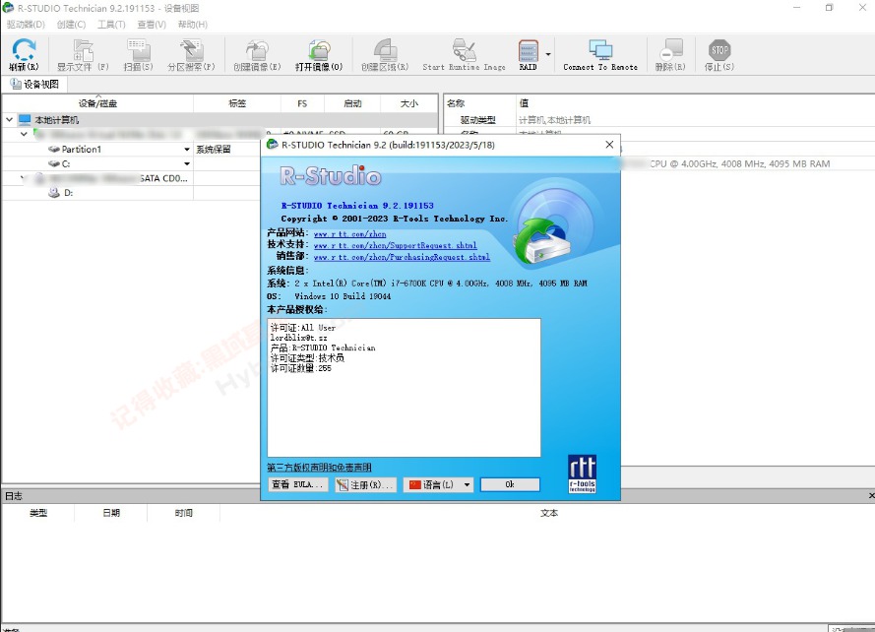875x632 pixels.
Task: Click the R-Studio title bar app icon
Action: pos(8,8)
